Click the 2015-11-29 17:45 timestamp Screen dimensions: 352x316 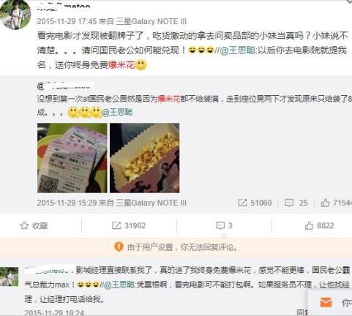[x=67, y=21]
